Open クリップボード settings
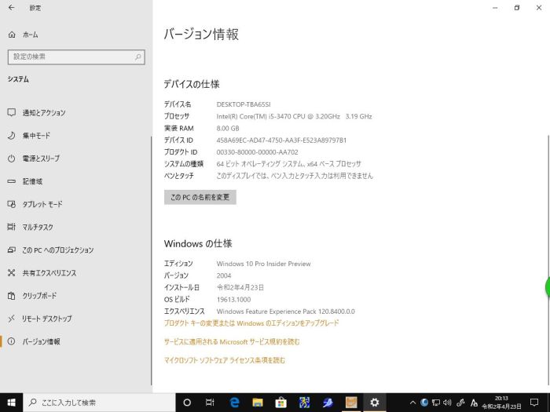Image resolution: width=550 pixels, height=412 pixels. click(39, 296)
